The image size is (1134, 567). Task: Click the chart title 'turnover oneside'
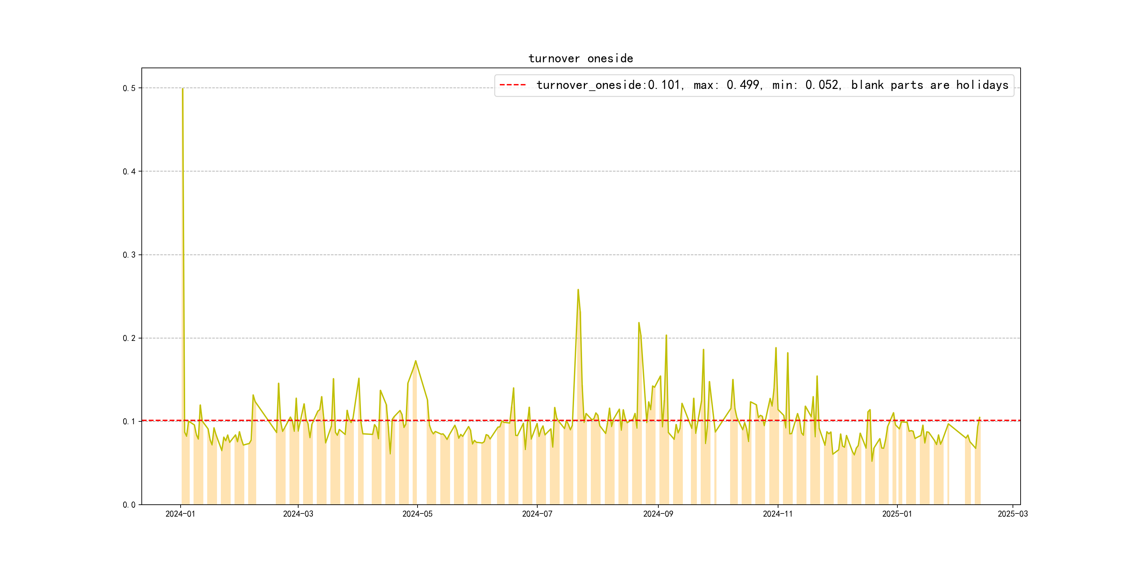tap(580, 58)
